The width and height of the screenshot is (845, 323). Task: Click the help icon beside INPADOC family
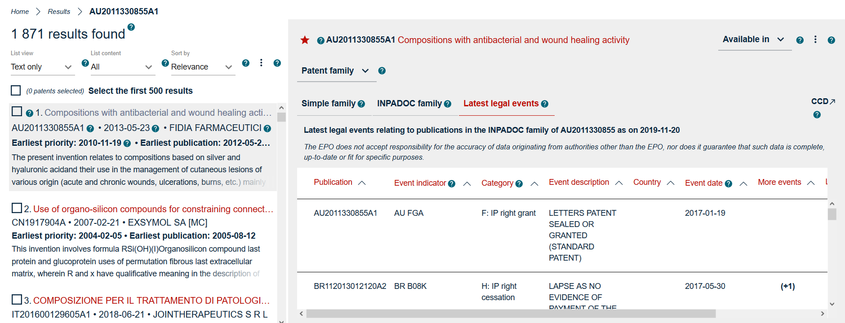pos(448,104)
